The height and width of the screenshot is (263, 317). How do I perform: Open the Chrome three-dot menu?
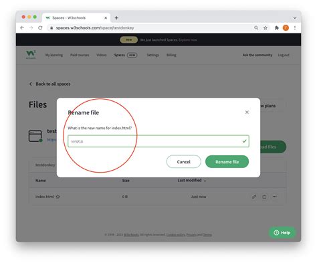click(x=295, y=28)
